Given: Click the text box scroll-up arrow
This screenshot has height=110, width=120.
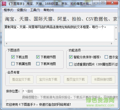Looking at the screenshot, I should click(116, 28).
